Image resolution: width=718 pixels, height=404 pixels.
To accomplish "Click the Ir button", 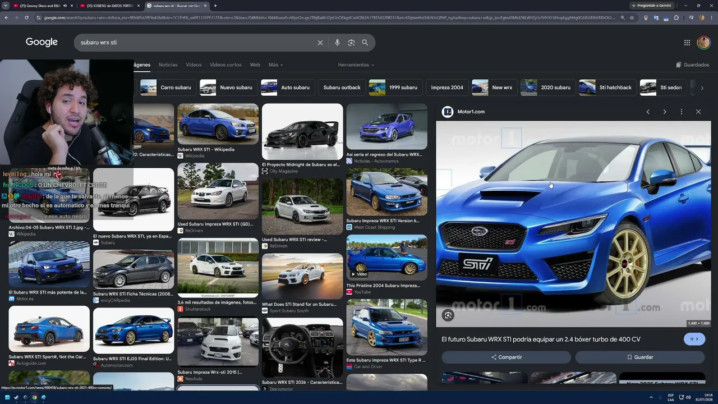I will 694,339.
